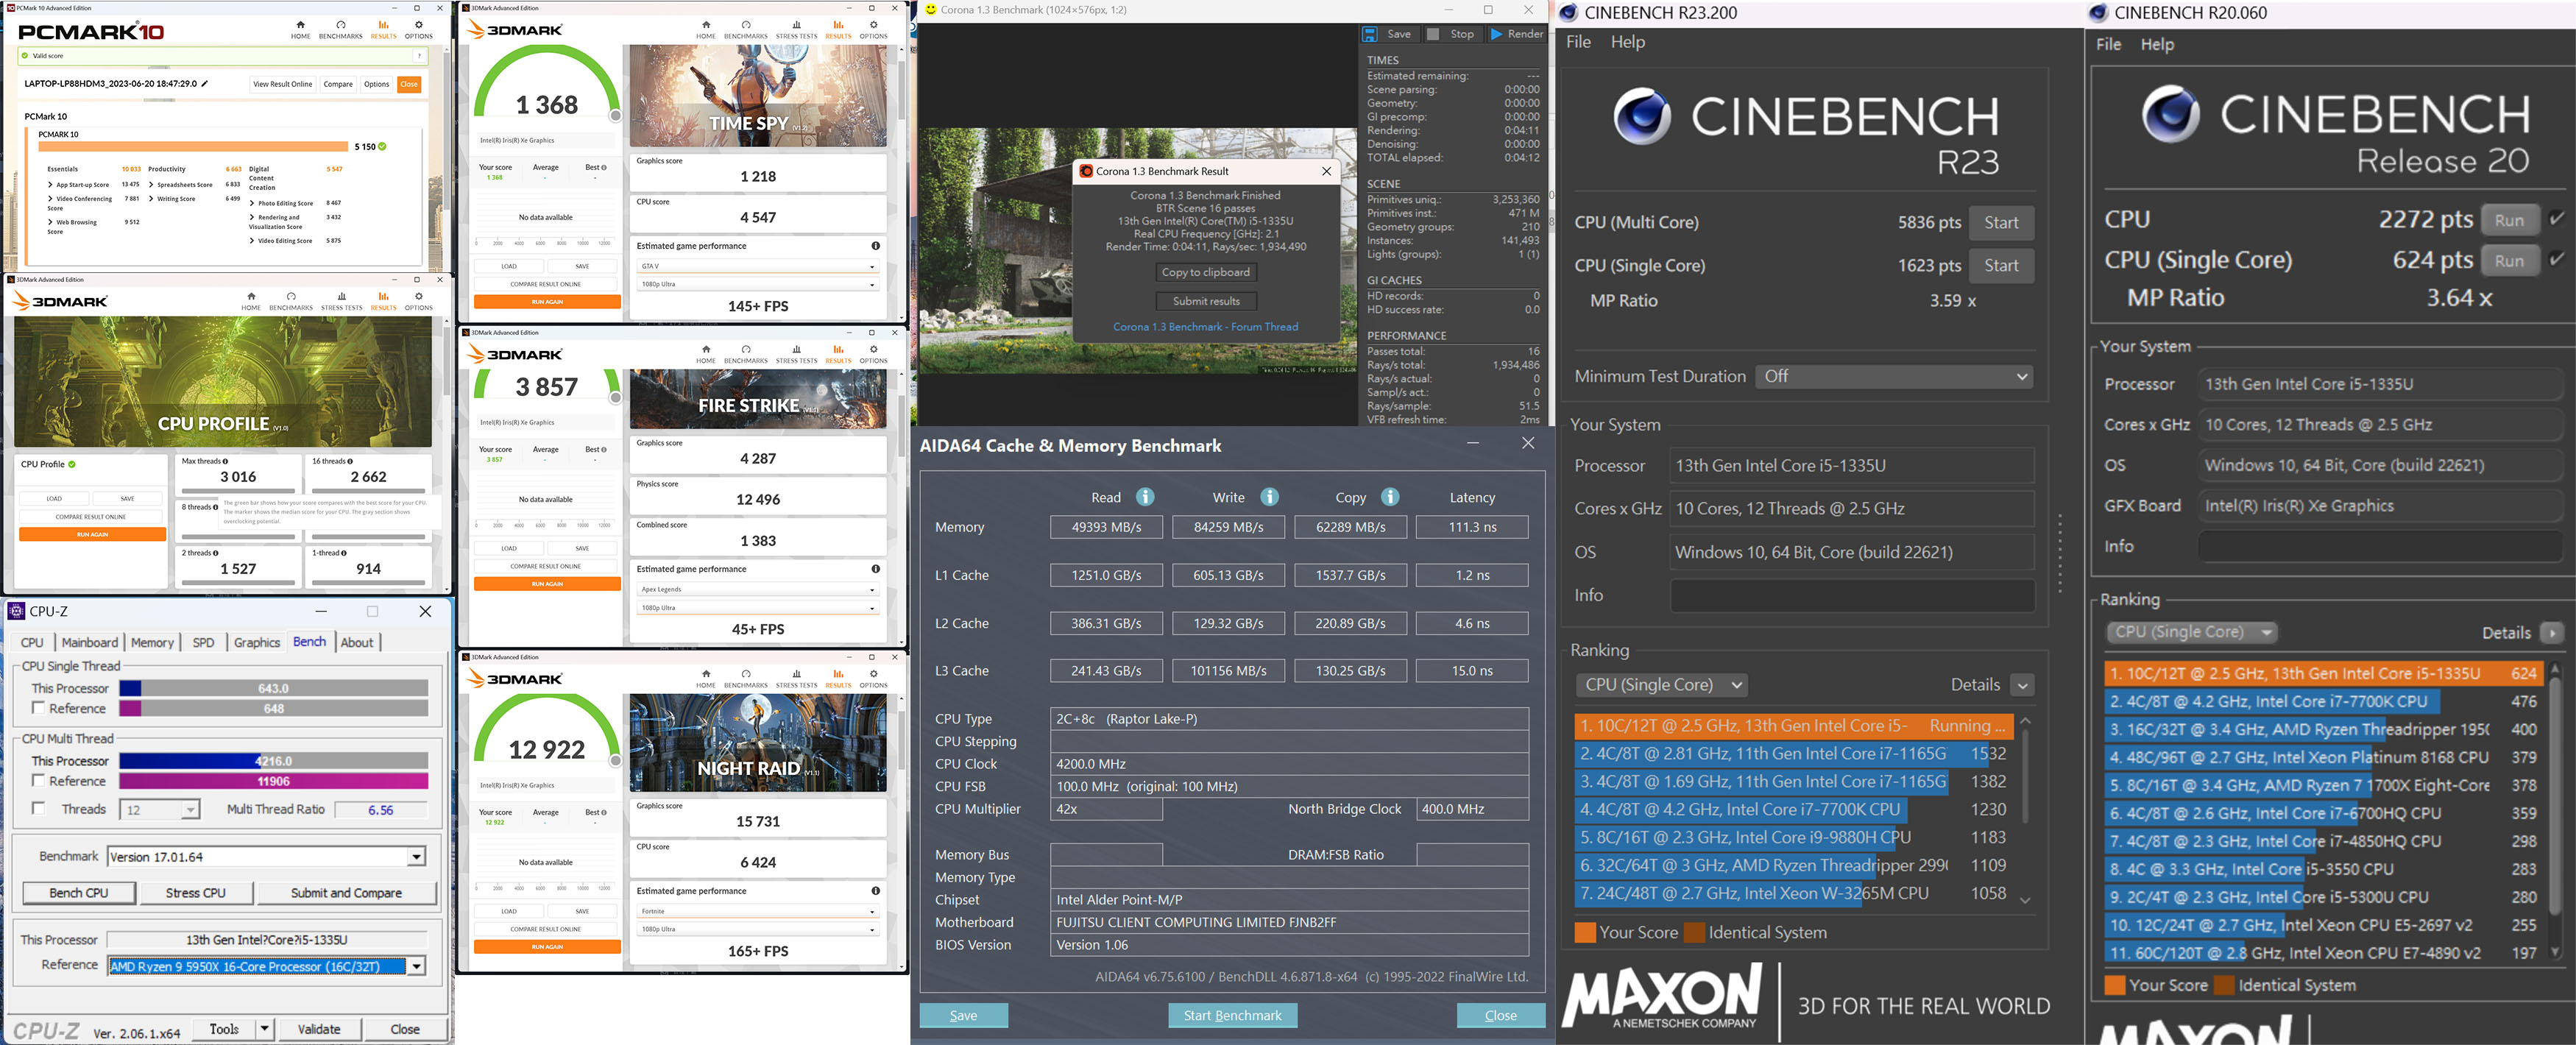Image resolution: width=2576 pixels, height=1045 pixels.
Task: Open Home icon in Fire Strike 3DMark window
Action: [706, 350]
